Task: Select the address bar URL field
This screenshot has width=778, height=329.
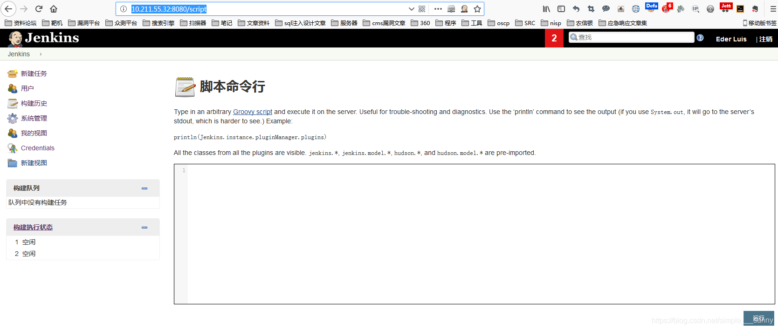Action: pos(268,9)
